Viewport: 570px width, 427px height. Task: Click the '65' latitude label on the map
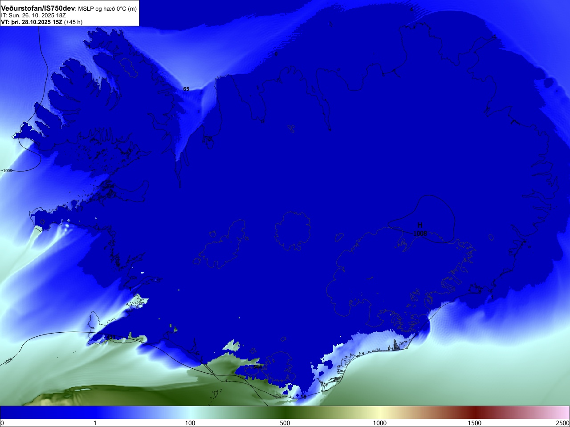click(x=186, y=89)
